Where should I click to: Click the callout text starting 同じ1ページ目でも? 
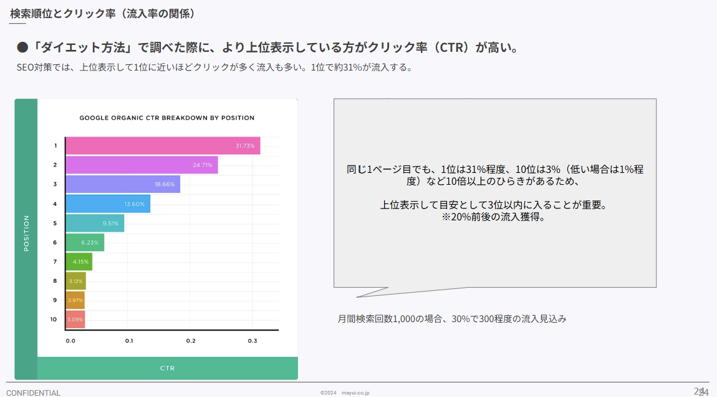(x=495, y=175)
